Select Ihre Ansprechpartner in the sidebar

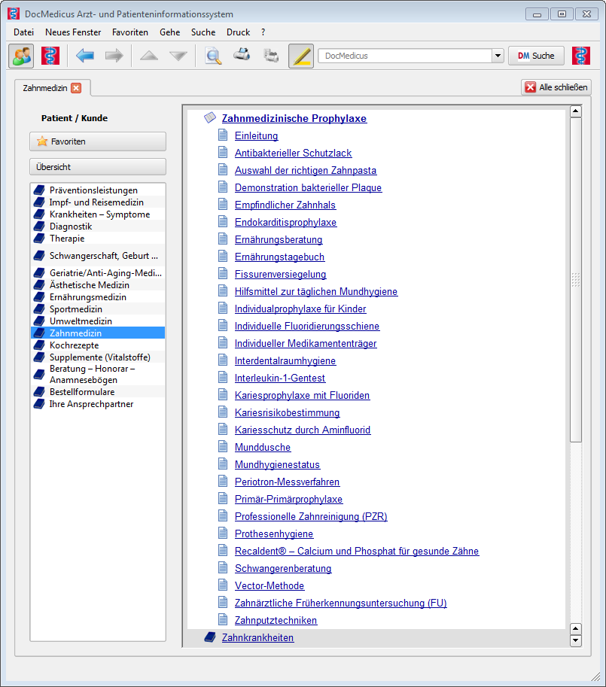click(x=98, y=404)
